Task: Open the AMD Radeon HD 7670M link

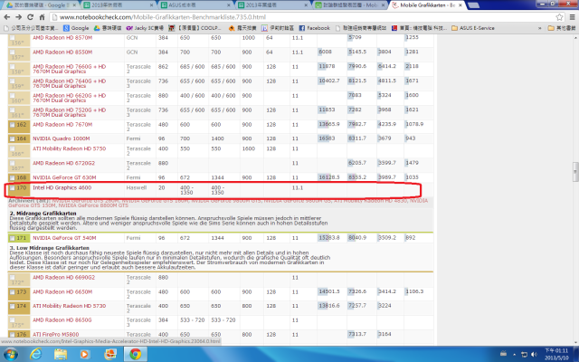Action: point(62,125)
